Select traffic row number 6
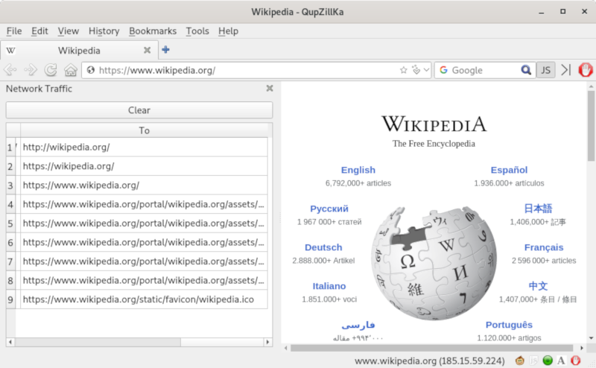The width and height of the screenshot is (596, 368). (144, 242)
